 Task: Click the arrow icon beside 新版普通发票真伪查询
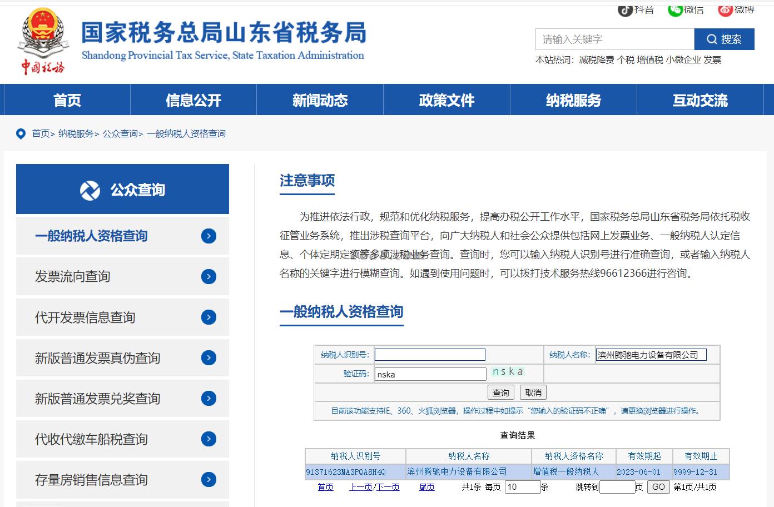click(209, 358)
